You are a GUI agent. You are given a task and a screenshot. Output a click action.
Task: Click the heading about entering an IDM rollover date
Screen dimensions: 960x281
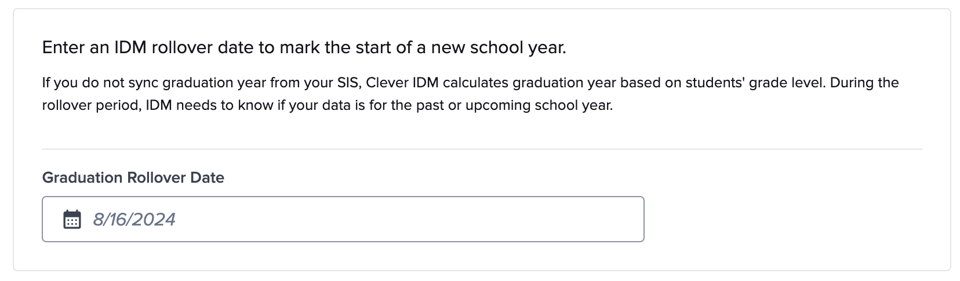(304, 47)
